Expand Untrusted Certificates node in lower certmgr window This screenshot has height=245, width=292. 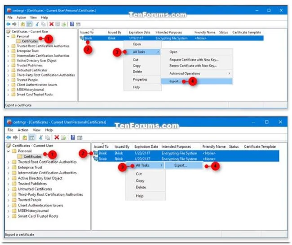[9, 189]
